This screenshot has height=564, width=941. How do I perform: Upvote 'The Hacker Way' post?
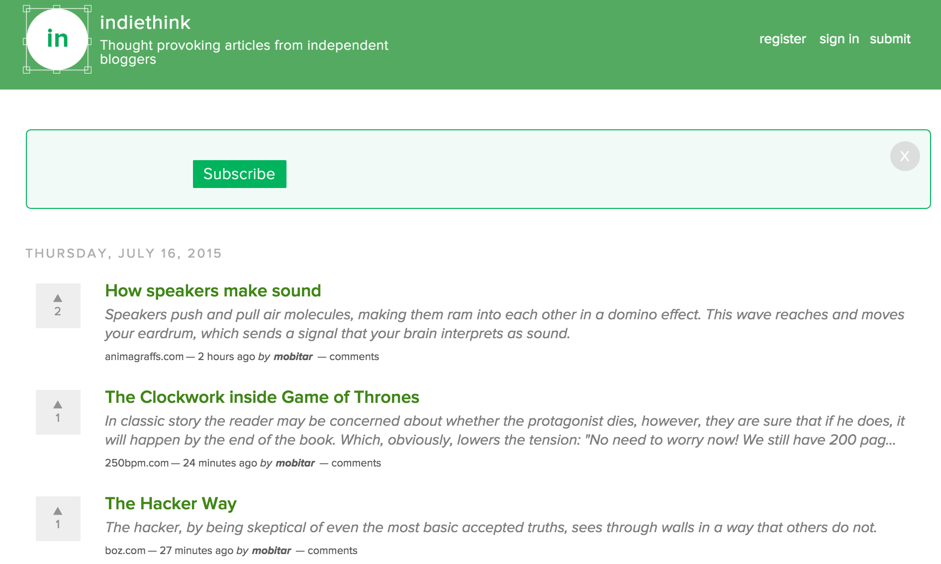coord(58,511)
